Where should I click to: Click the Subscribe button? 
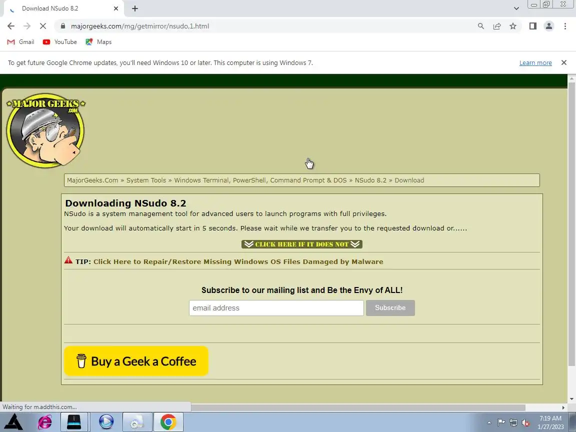(390, 308)
